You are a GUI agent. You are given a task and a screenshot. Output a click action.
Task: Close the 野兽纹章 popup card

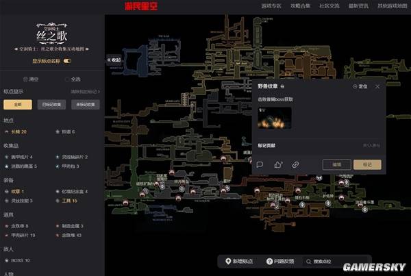[377, 87]
